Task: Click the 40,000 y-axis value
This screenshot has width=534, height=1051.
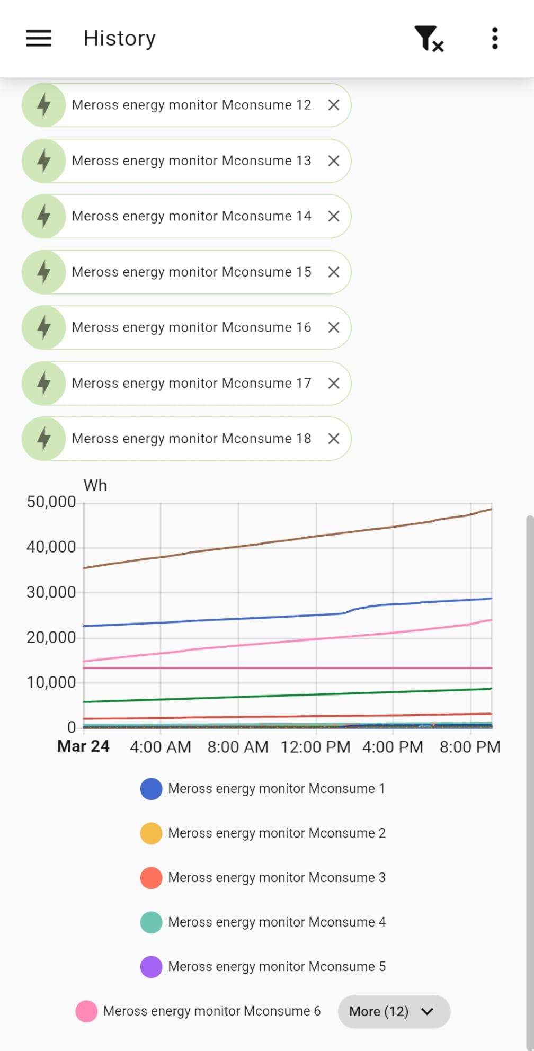Action: tap(51, 547)
